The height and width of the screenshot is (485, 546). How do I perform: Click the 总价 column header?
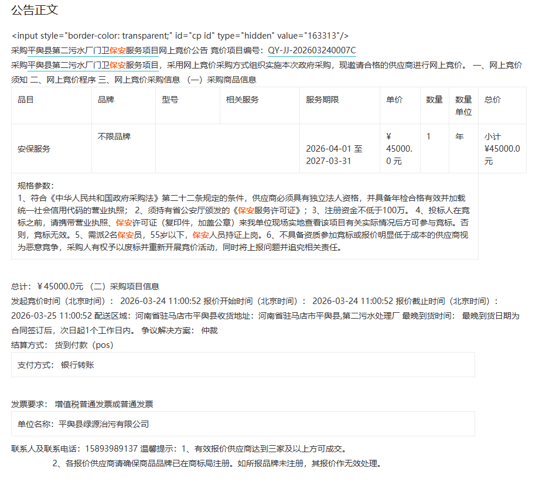(492, 100)
